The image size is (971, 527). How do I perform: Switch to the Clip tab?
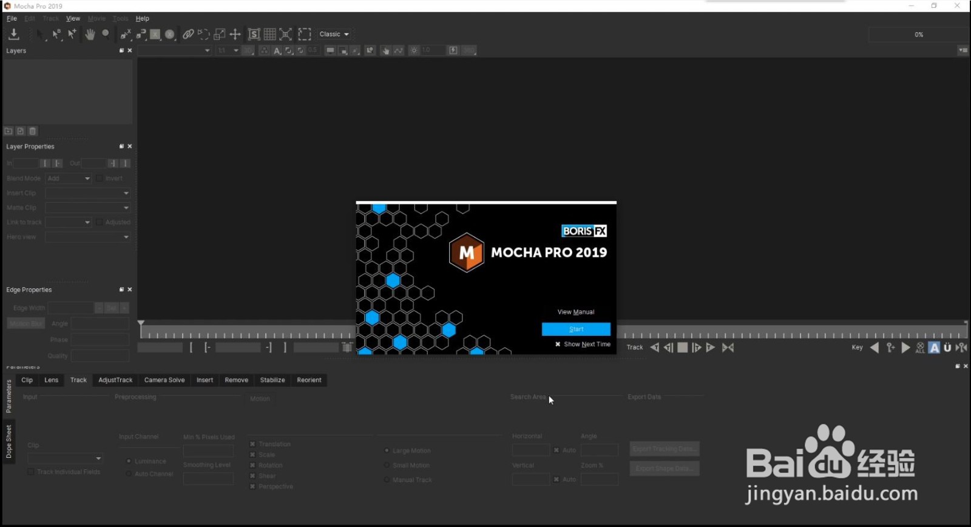click(27, 380)
